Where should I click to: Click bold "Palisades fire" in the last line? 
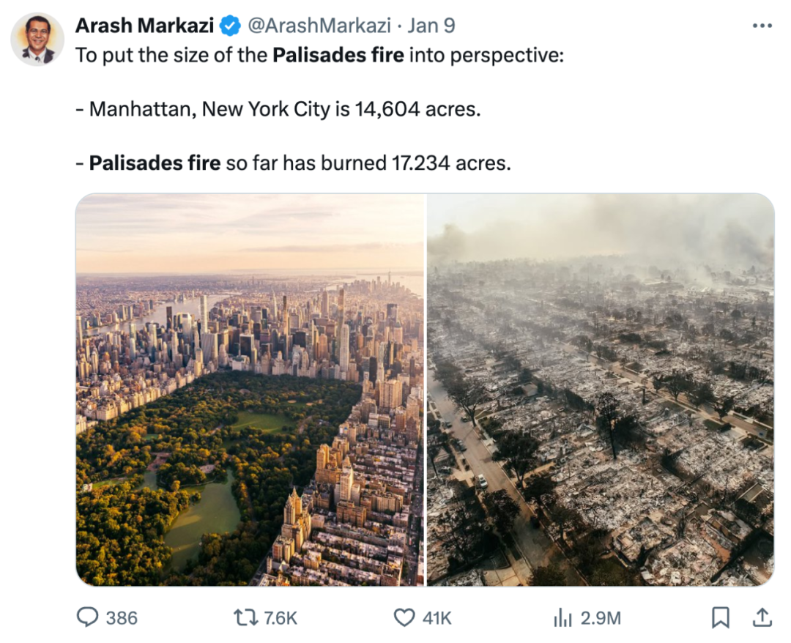(155, 163)
